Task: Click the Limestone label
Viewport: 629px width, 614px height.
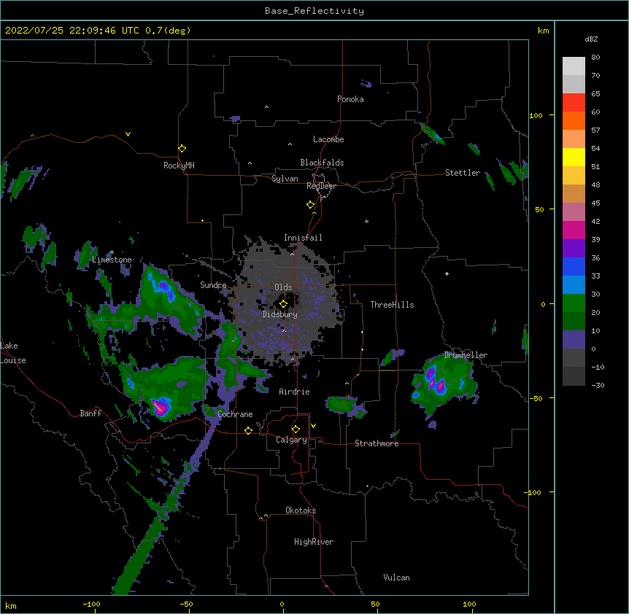Action: coord(112,260)
